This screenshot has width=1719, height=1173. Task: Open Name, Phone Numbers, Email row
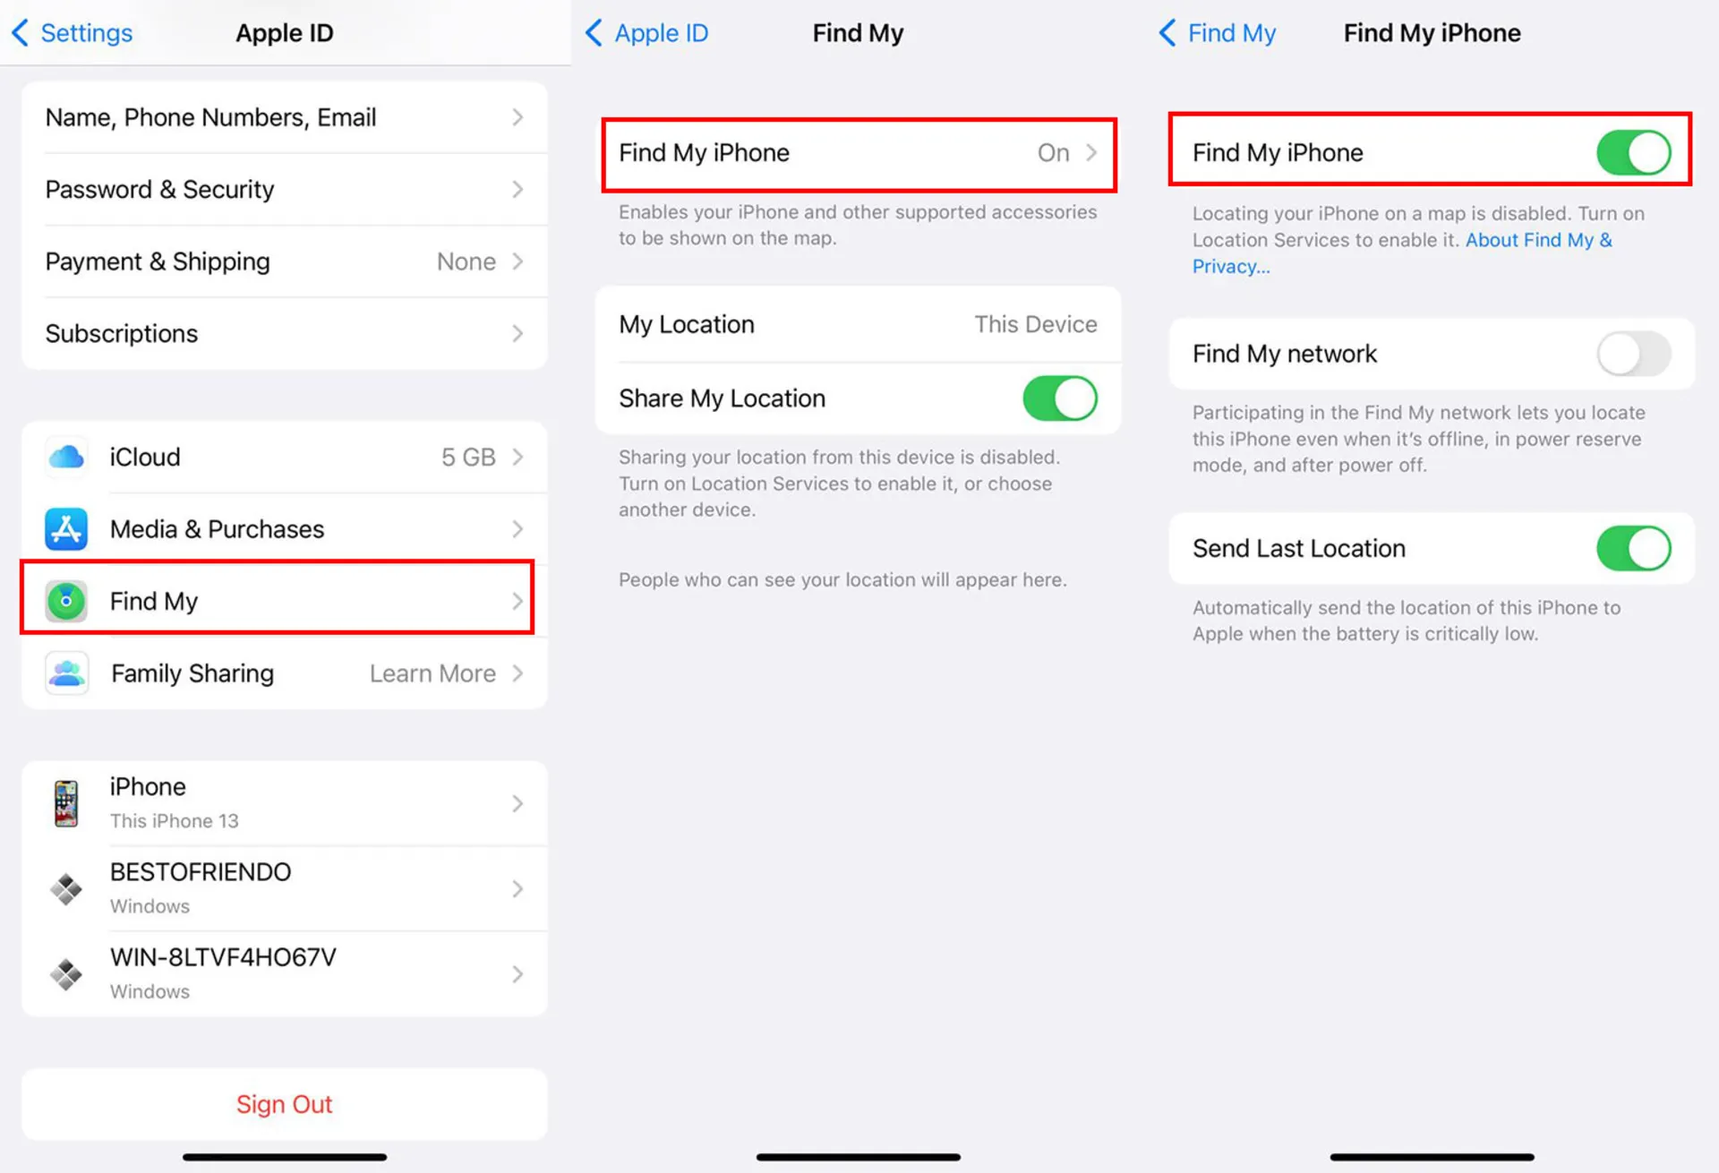pyautogui.click(x=285, y=117)
